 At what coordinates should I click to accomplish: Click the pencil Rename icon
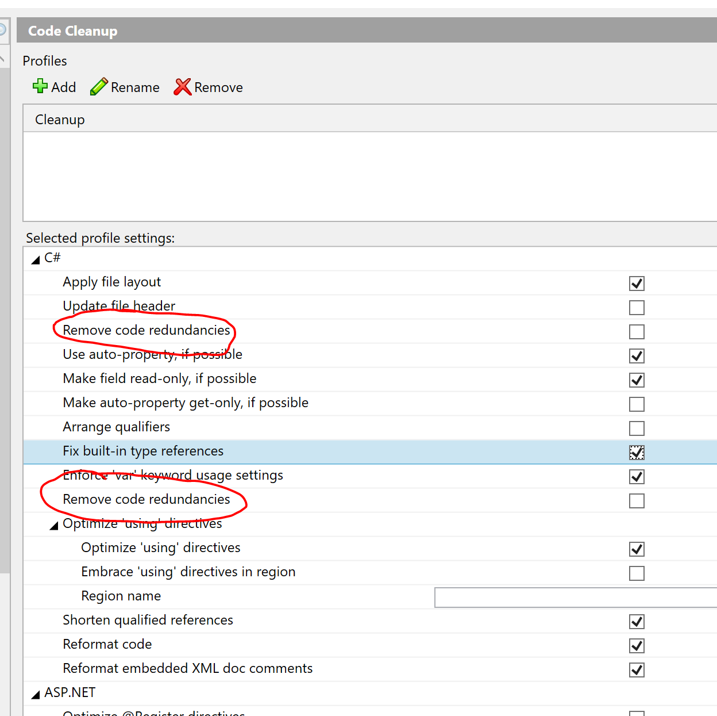99,87
